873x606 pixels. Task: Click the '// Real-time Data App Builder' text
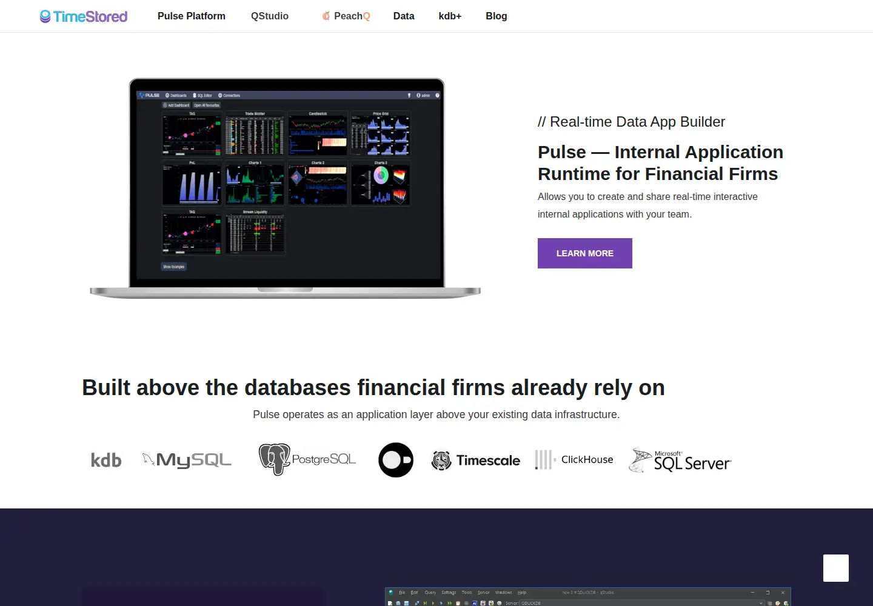(x=631, y=122)
